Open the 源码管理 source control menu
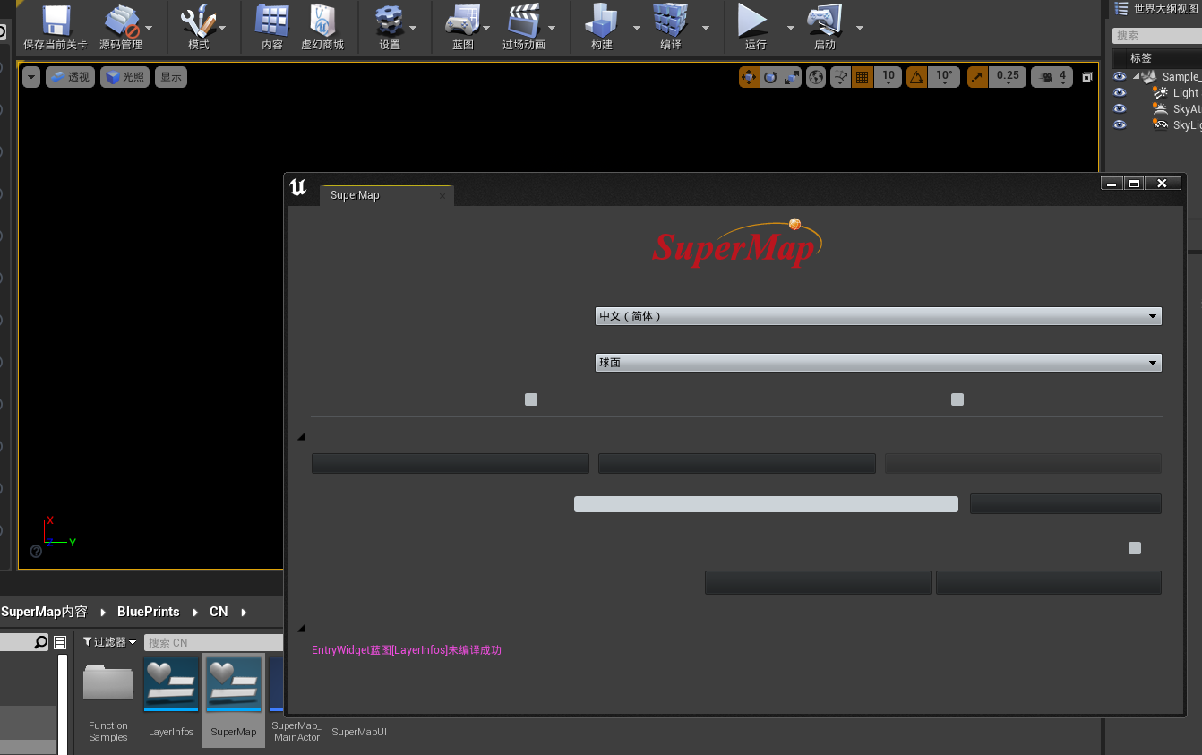Screen dimensions: 1202x755 click(x=122, y=28)
